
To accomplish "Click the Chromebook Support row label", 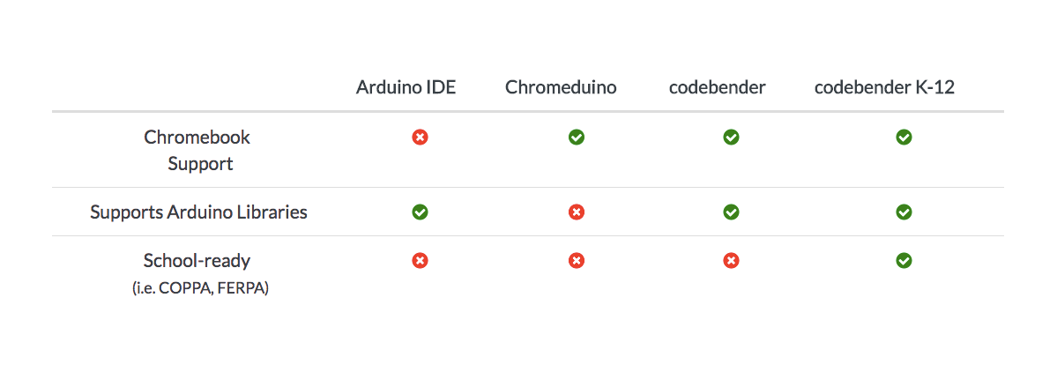I will (199, 150).
